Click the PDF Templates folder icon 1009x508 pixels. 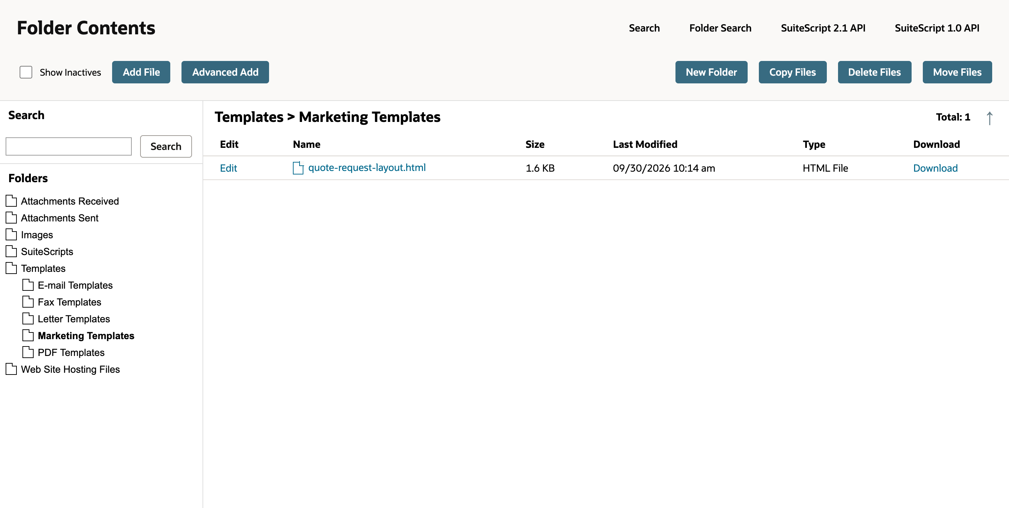[x=28, y=352]
